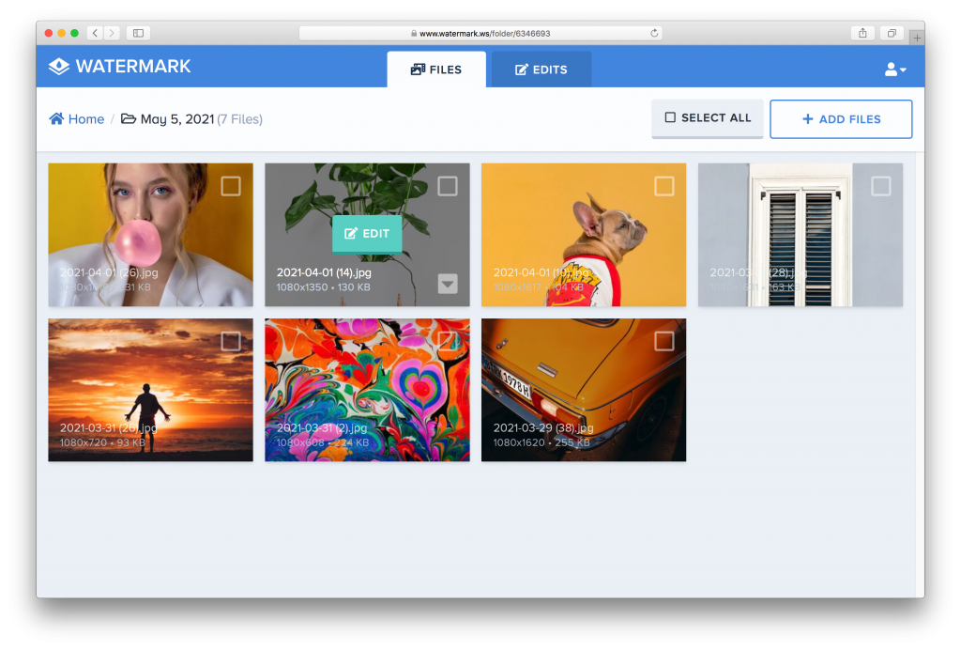Image resolution: width=961 pixels, height=650 pixels.
Task: Click Safari's page reload icon
Action: (x=654, y=33)
